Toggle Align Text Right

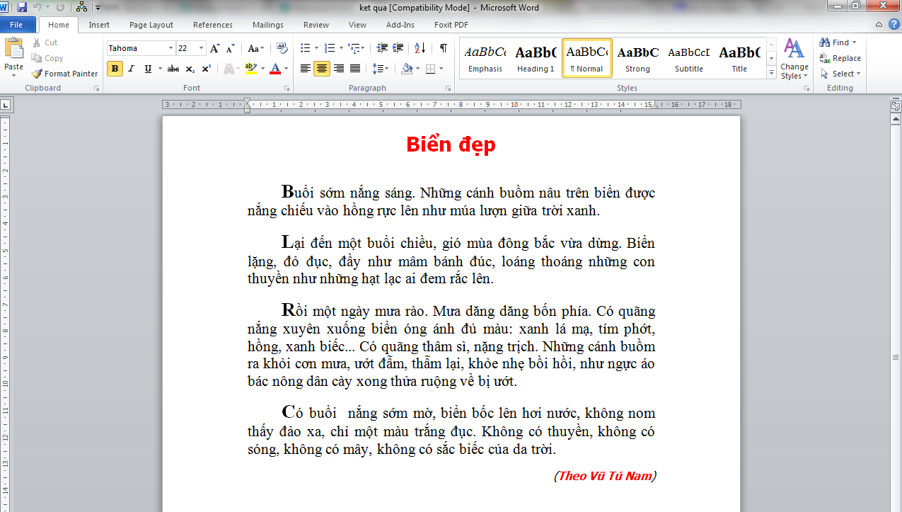(339, 69)
